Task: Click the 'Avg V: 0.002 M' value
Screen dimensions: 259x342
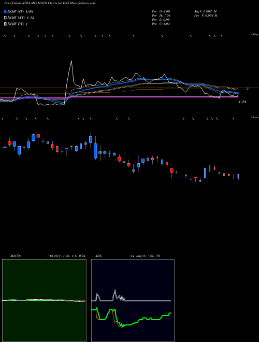Action: click(205, 11)
